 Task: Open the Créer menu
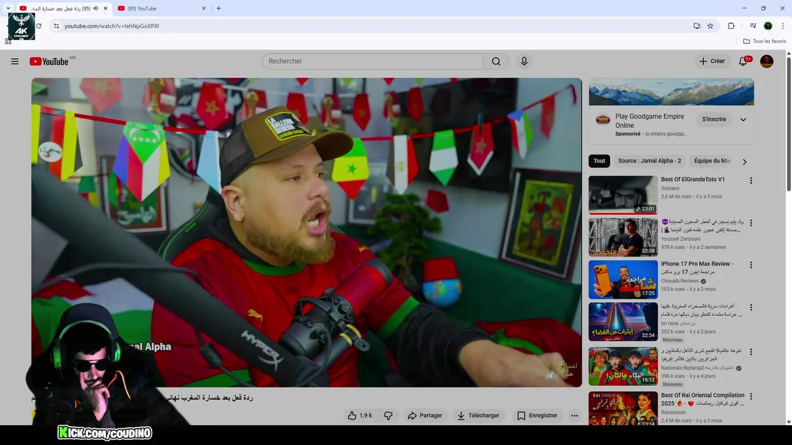[712, 61]
